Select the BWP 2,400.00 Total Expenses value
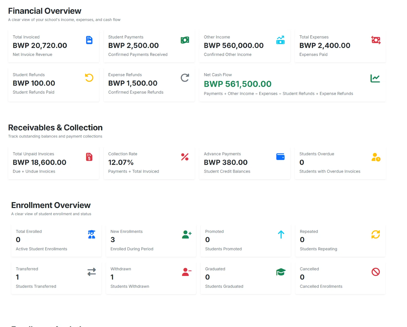 pos(325,45)
